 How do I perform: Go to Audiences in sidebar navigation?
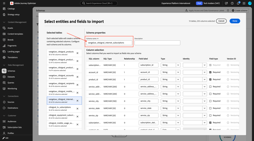pos(12,121)
